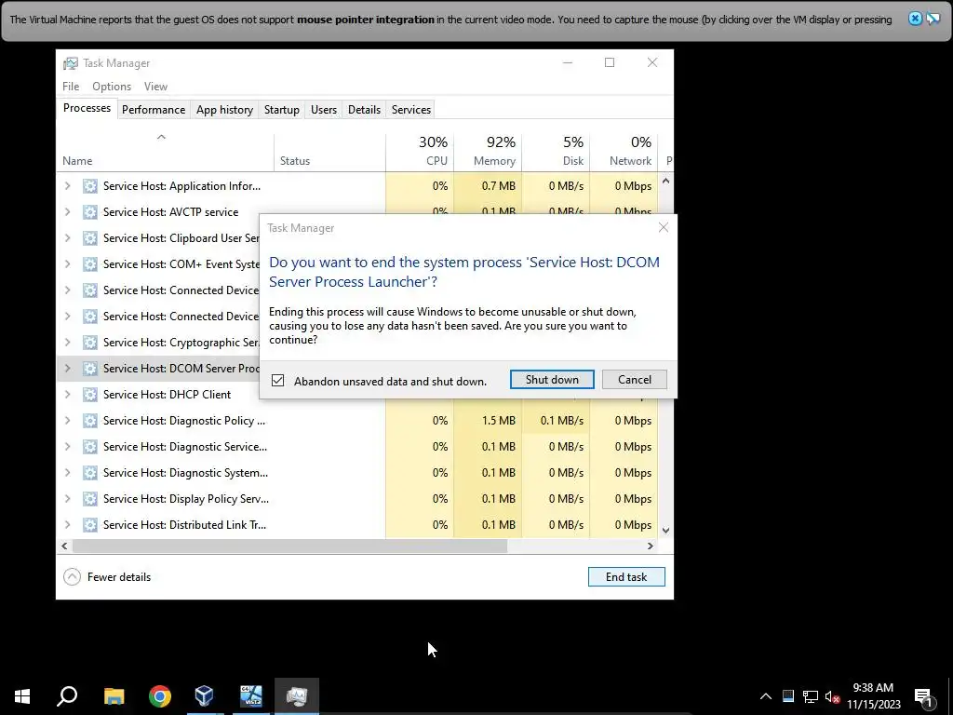This screenshot has width=953, height=715.
Task: Open taskbar Search
Action: tap(67, 696)
